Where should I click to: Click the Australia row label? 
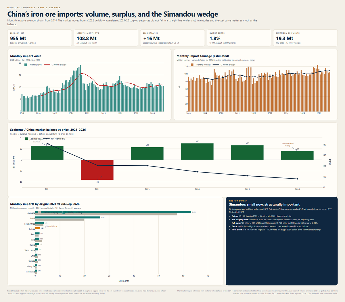tap(31, 213)
